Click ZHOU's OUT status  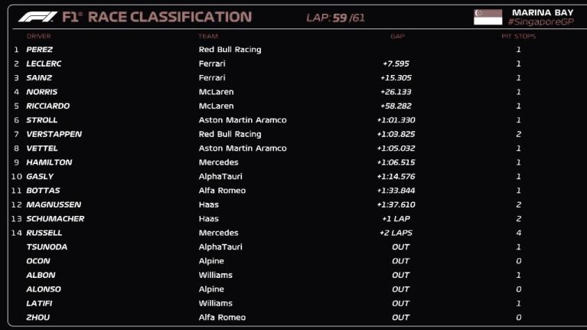(400, 317)
